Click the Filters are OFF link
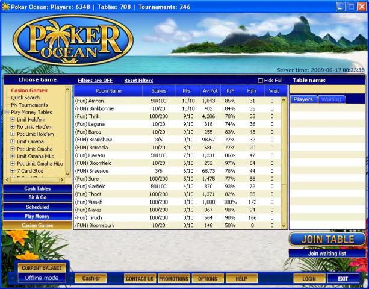Image resolution: width=369 pixels, height=289 pixels. click(x=95, y=81)
